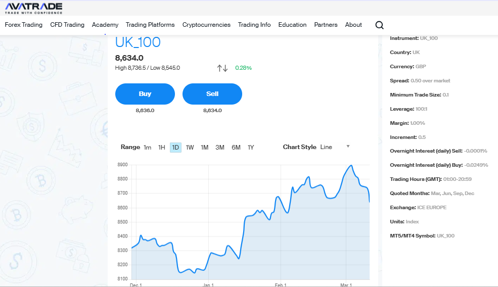This screenshot has width=498, height=287.
Task: Click the 8,636.0 buy price
Action: pyautogui.click(x=145, y=111)
